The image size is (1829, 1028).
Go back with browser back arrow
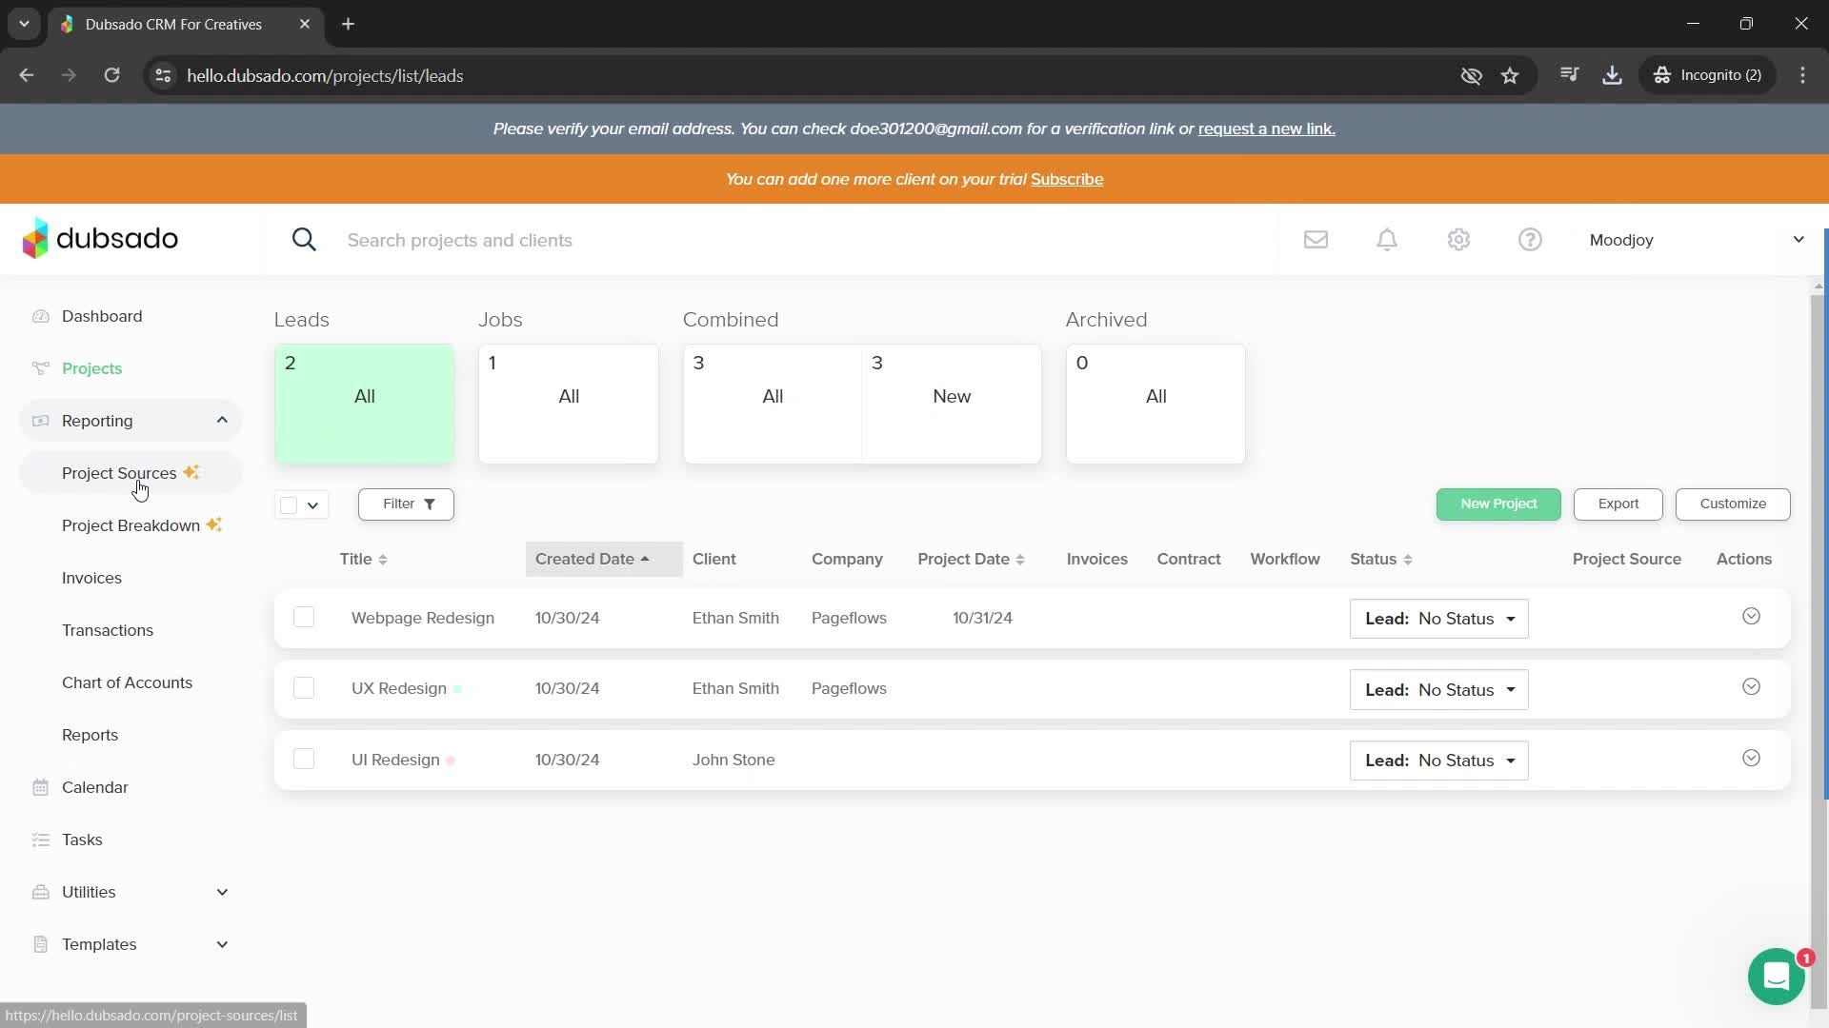27,75
